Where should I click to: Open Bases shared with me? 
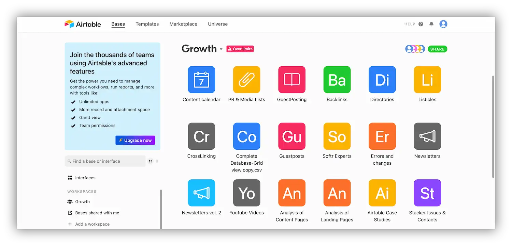coord(93,213)
